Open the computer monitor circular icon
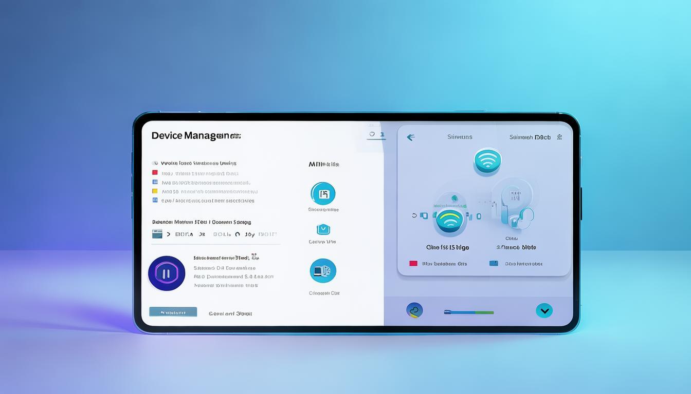 [x=323, y=270]
